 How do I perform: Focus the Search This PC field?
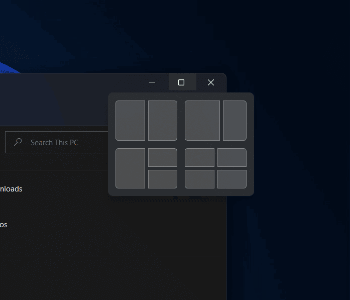pos(57,142)
